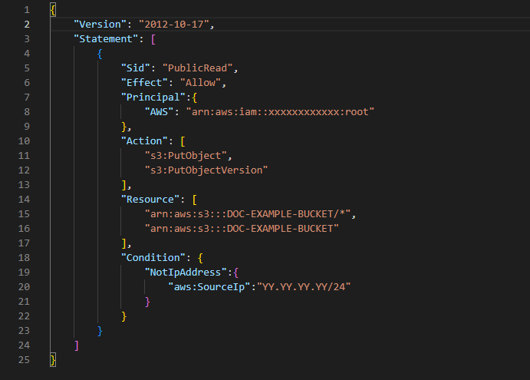Click the blue opening brace on line 4
Screen dimensions: 530x380
coord(100,54)
